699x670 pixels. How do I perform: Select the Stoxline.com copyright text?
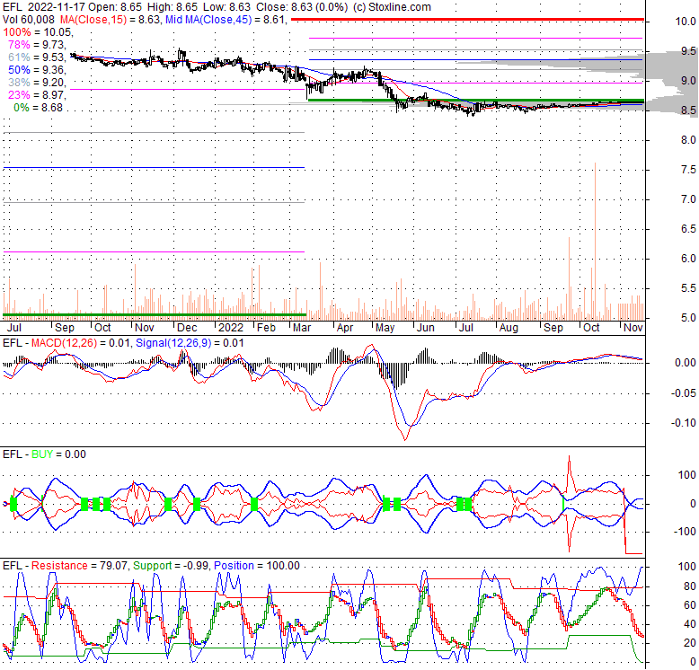(x=392, y=7)
